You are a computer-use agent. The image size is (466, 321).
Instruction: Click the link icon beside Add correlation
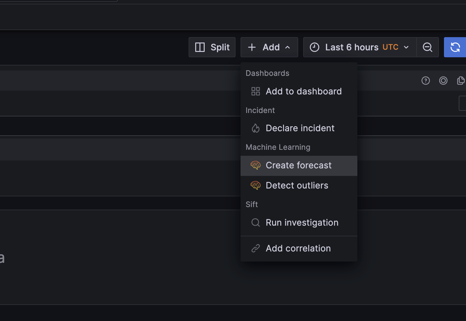tap(256, 248)
